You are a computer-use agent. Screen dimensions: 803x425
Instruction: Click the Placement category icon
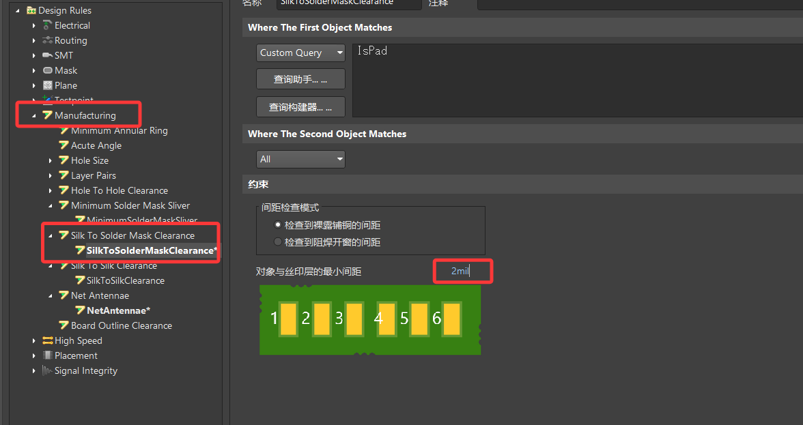click(x=48, y=355)
